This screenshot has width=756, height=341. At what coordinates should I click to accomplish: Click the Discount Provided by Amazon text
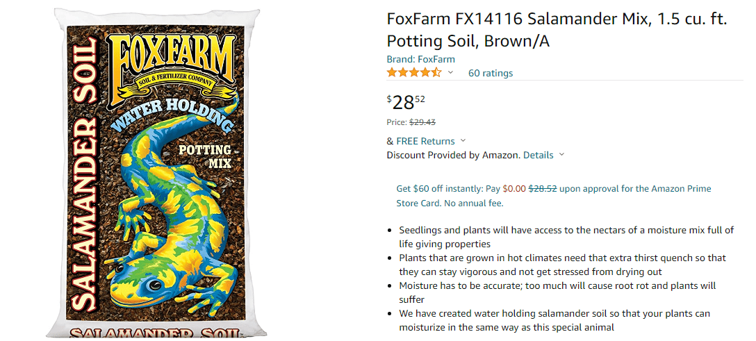[454, 155]
